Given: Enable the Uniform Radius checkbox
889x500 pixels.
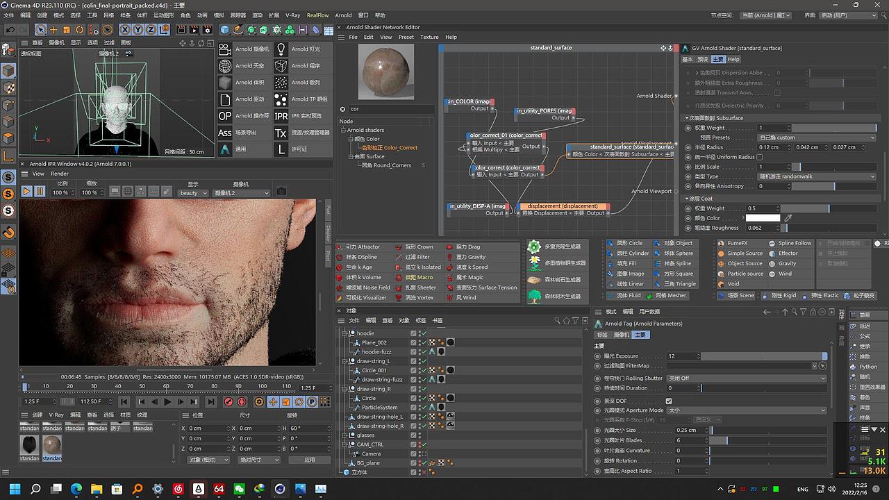Looking at the screenshot, I should (x=760, y=157).
